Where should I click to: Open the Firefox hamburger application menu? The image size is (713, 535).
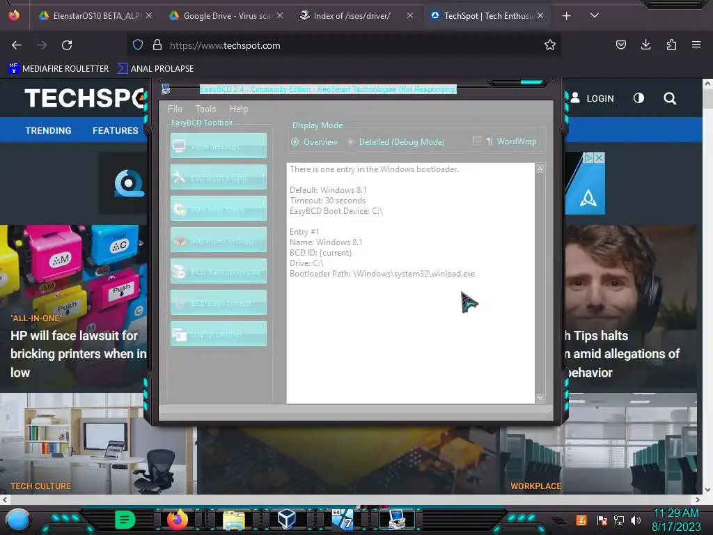pyautogui.click(x=696, y=45)
